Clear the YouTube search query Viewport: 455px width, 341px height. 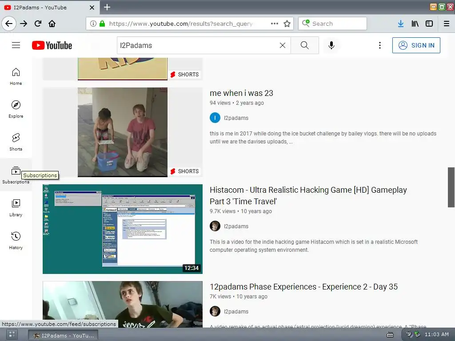point(282,45)
